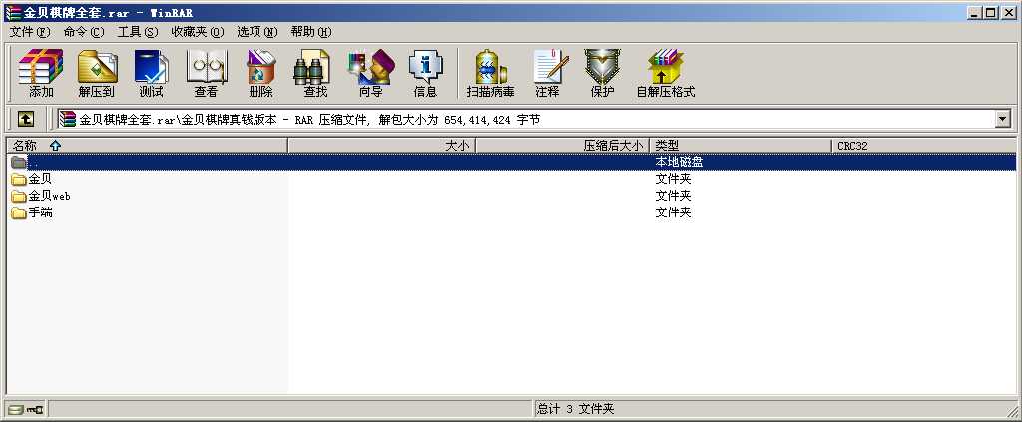Sort by the CRC32 column header
This screenshot has height=422, width=1022.
pyautogui.click(x=923, y=146)
